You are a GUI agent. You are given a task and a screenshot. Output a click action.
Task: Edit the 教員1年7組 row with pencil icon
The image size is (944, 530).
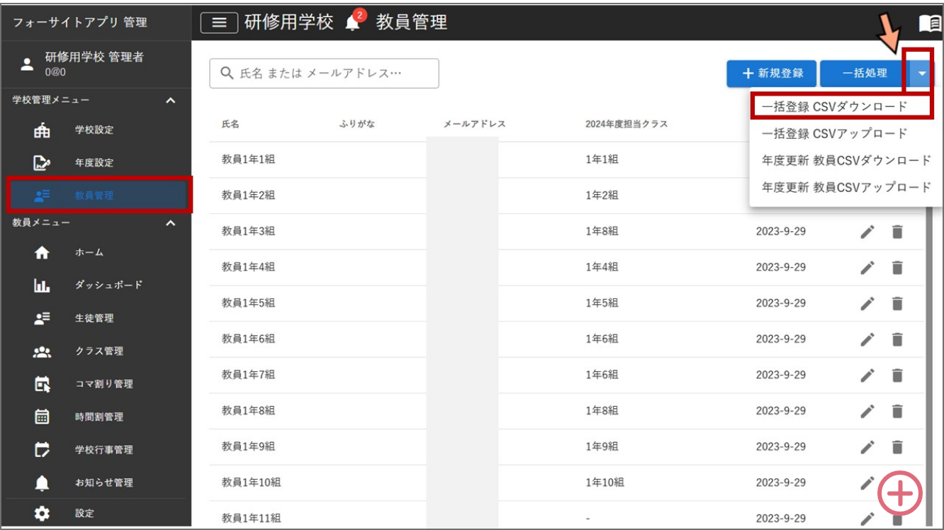[x=867, y=375]
